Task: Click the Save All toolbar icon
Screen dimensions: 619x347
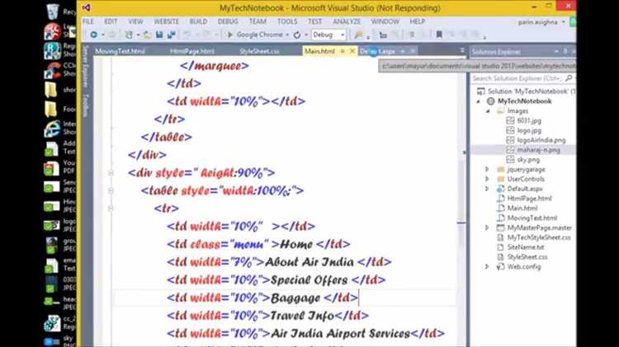Action: [172, 35]
